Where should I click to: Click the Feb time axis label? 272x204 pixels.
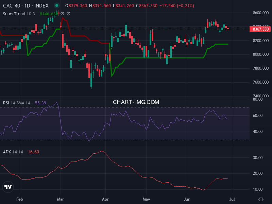(20, 199)
